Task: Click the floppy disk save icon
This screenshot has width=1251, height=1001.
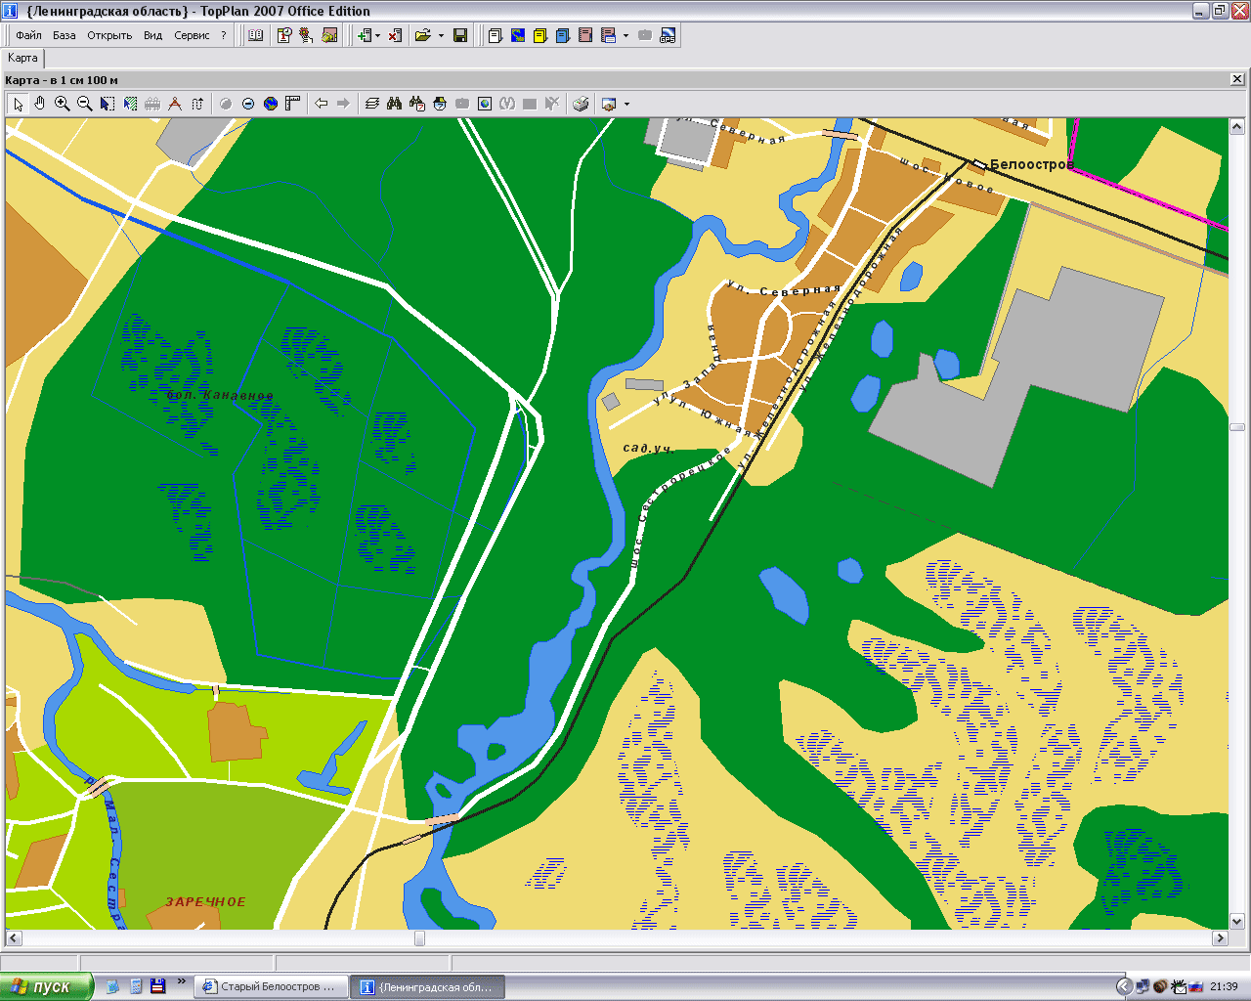Action: (460, 35)
